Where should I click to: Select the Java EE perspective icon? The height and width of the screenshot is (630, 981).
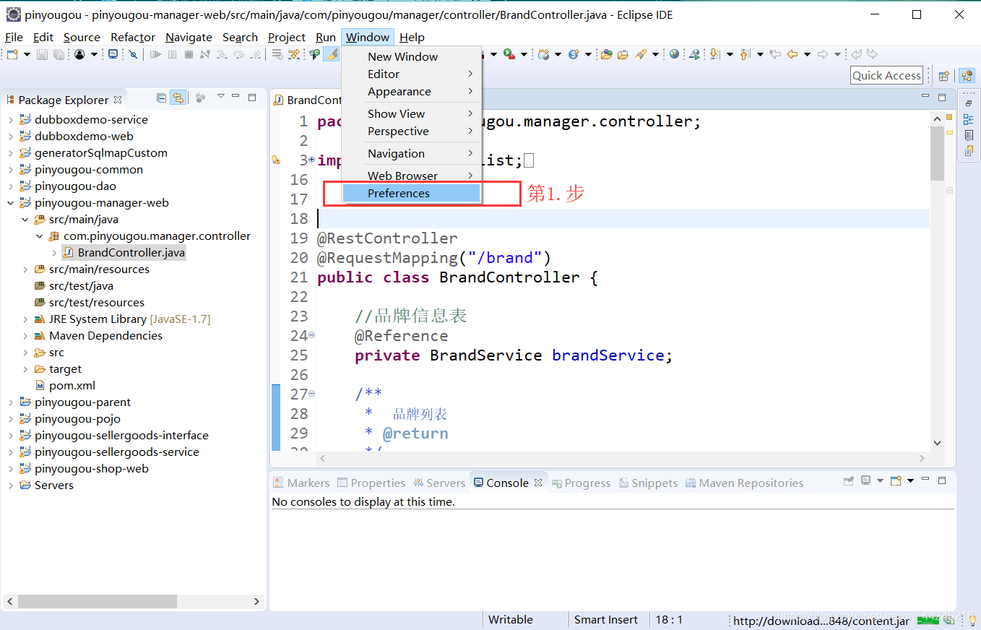pos(967,76)
